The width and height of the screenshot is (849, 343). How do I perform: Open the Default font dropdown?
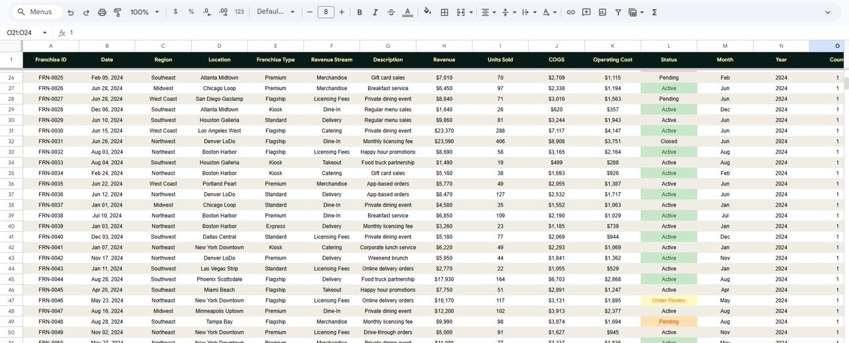pos(276,12)
